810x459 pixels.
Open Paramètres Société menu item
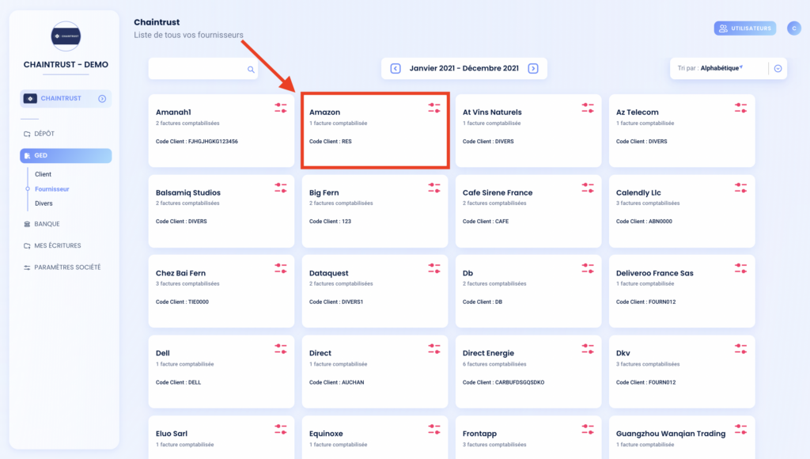62,267
